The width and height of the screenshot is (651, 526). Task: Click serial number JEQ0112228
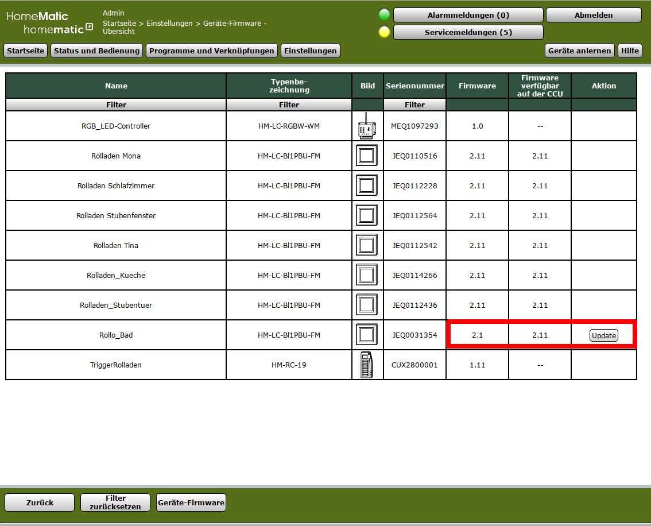coord(414,185)
